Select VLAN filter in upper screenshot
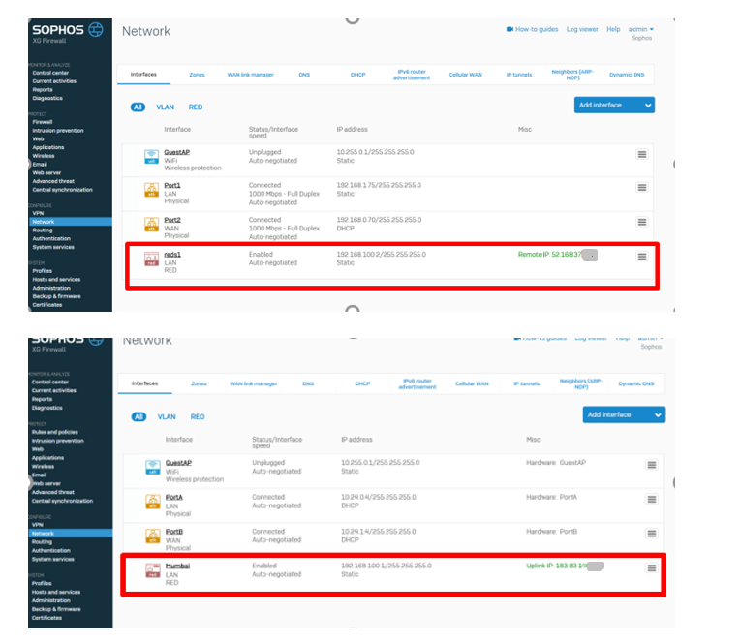This screenshot has width=744, height=643. [165, 107]
